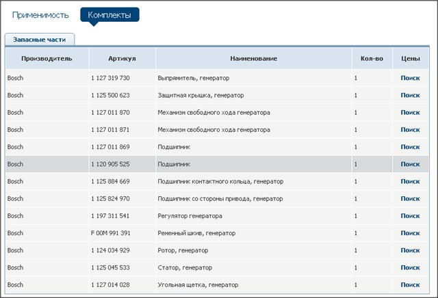Click the Наименование column header

click(253, 59)
